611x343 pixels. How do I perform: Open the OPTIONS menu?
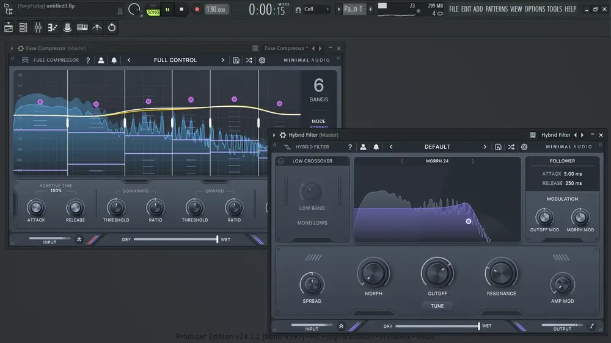pyautogui.click(x=535, y=9)
